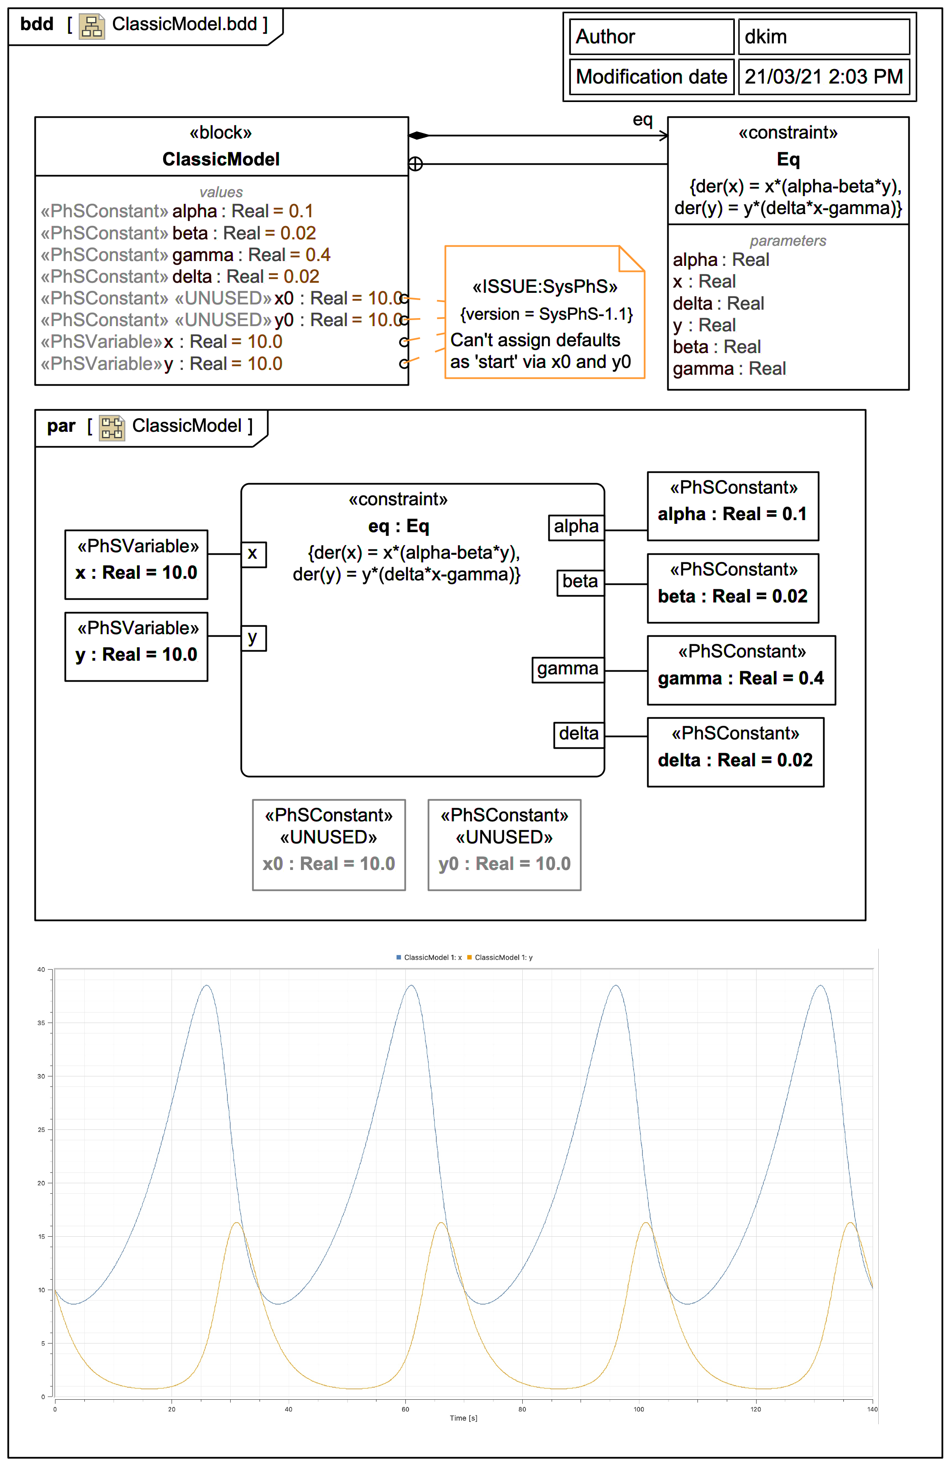Select the unused x0 constant box
Screen dimensions: 951x1466
tap(329, 845)
